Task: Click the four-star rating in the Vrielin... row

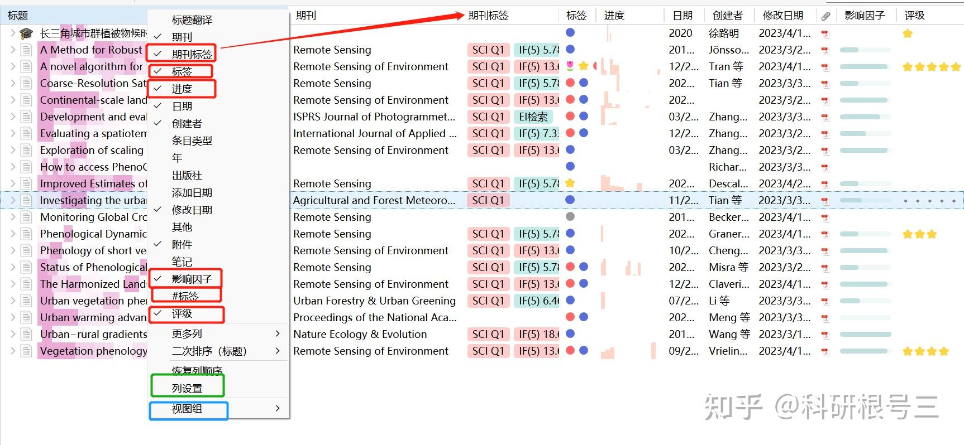Action: tap(925, 351)
